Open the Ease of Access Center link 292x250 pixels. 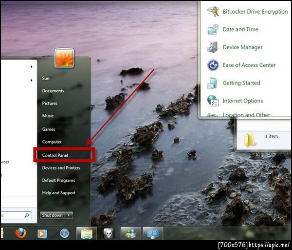point(249,65)
